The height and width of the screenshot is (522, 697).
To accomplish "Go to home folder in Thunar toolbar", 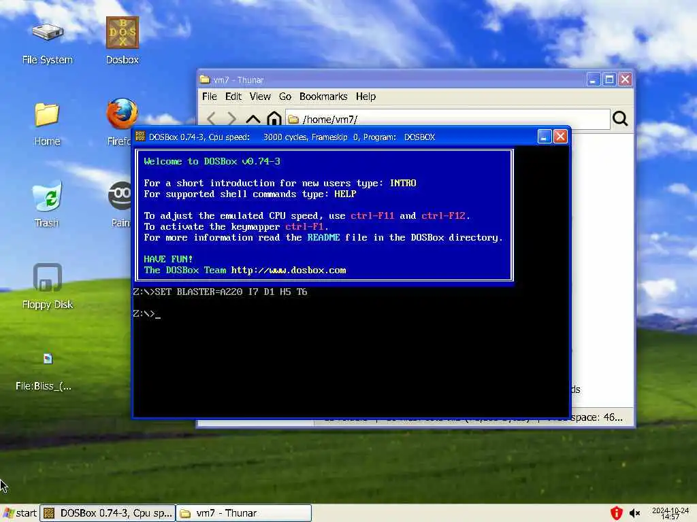I will click(274, 119).
